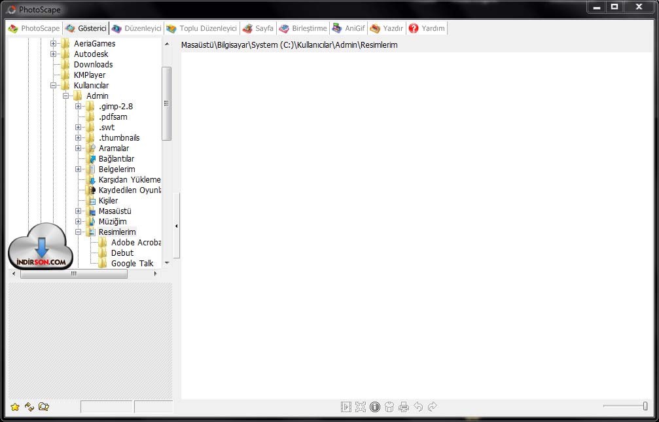The height and width of the screenshot is (422, 659).
Task: Click the Masaüstü desktop folder icon
Action: point(91,211)
